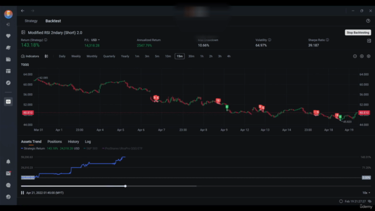Open the Indicators panel

point(30,56)
